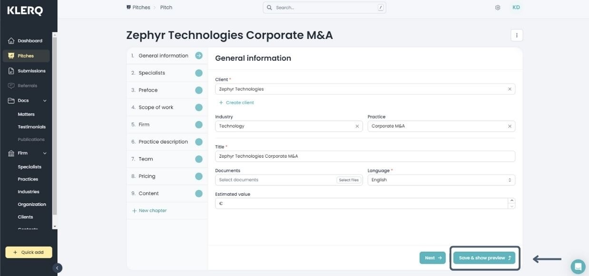This screenshot has width=589, height=276.
Task: Collapse the sidebar with chevron button
Action: 58,268
